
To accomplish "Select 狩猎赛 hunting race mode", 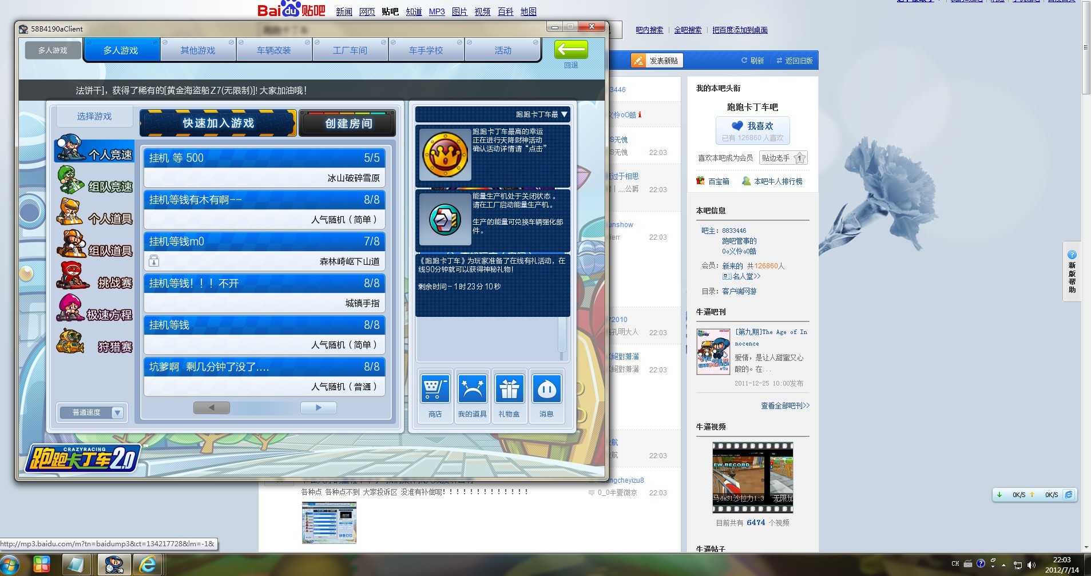I will 95,341.
